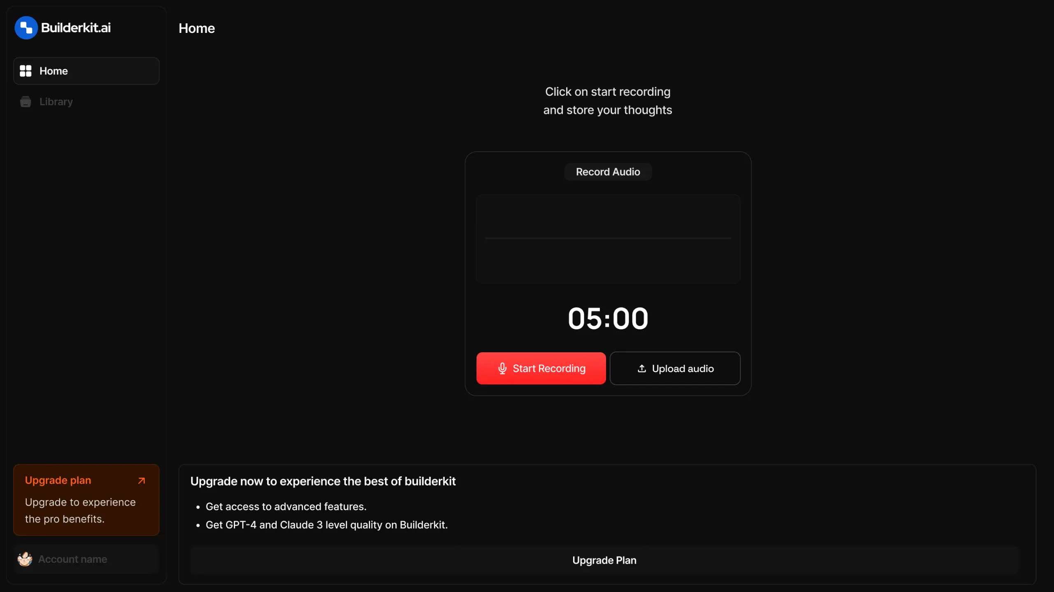Click the Upgrade plan arrow icon
The width and height of the screenshot is (1054, 592).
click(x=142, y=481)
